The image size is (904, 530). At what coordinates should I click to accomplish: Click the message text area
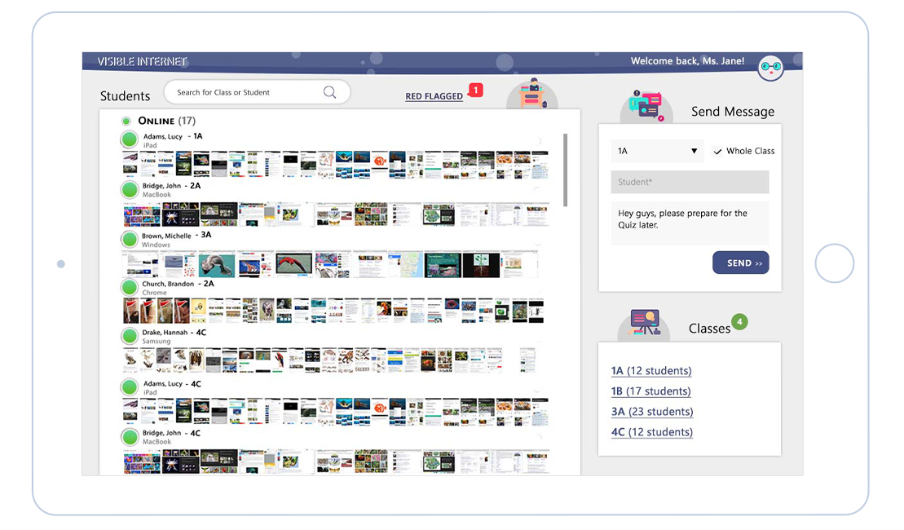pyautogui.click(x=690, y=223)
